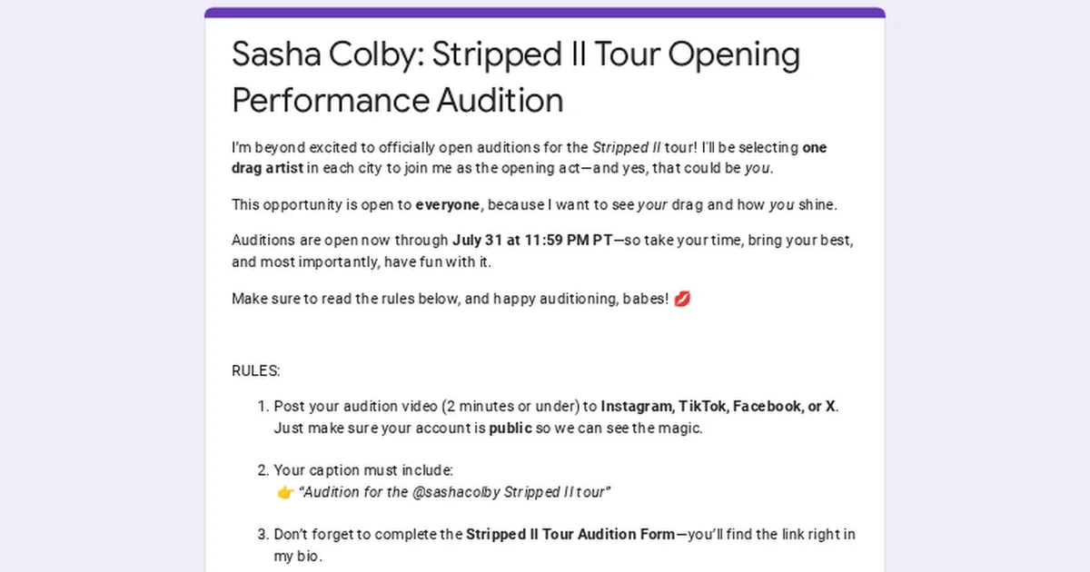Select the RULES: heading text
Viewport: 1090px width, 572px height.
tap(256, 371)
